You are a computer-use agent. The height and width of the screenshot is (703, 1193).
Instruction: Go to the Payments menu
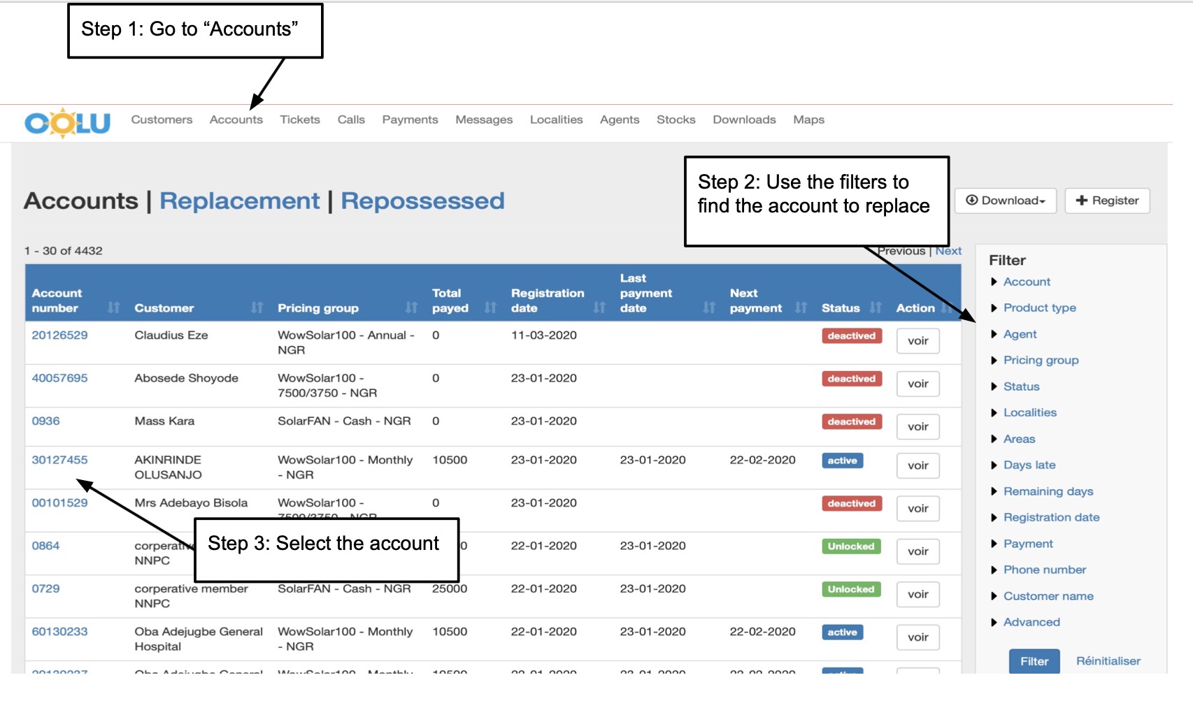click(x=410, y=119)
